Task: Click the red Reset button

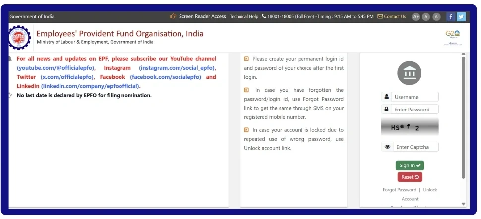Action: click(410, 177)
